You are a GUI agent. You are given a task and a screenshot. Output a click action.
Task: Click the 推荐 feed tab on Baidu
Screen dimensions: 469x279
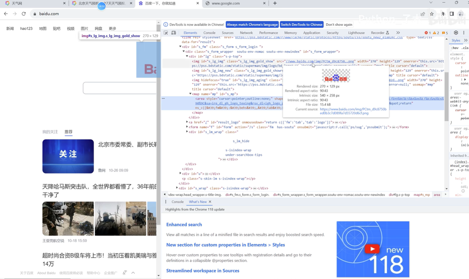pos(69,132)
